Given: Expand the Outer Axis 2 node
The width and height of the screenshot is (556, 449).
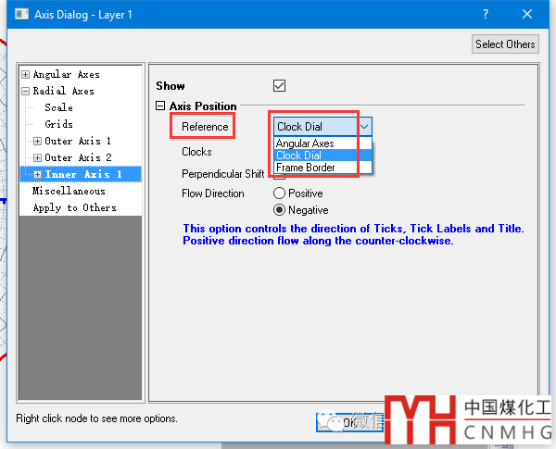Looking at the screenshot, I should coord(38,158).
